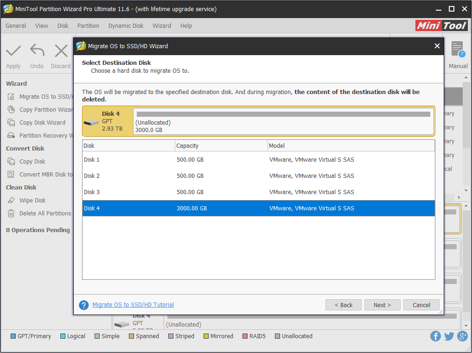Click the Discard X icon
Image resolution: width=472 pixels, height=353 pixels.
point(61,51)
